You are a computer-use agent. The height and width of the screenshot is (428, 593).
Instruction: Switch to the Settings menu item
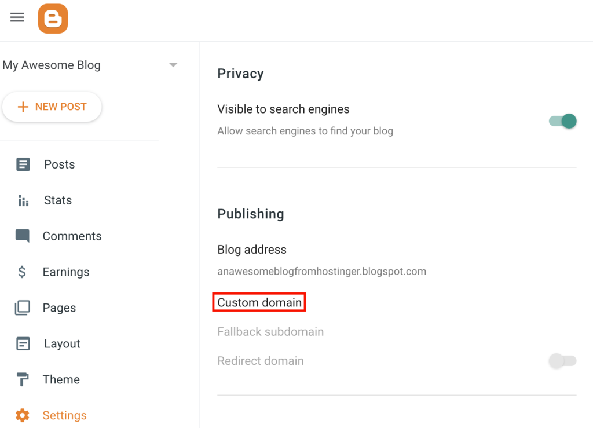pos(64,415)
